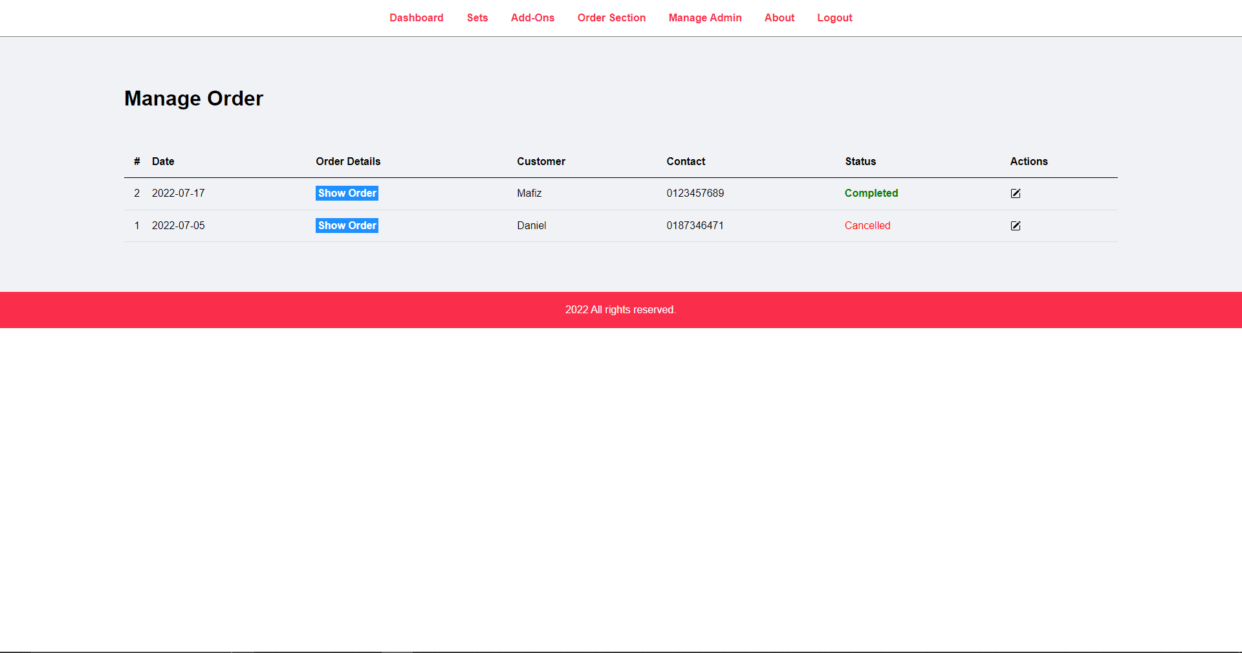This screenshot has width=1242, height=653.
Task: Click the Contact column header
Action: click(686, 162)
